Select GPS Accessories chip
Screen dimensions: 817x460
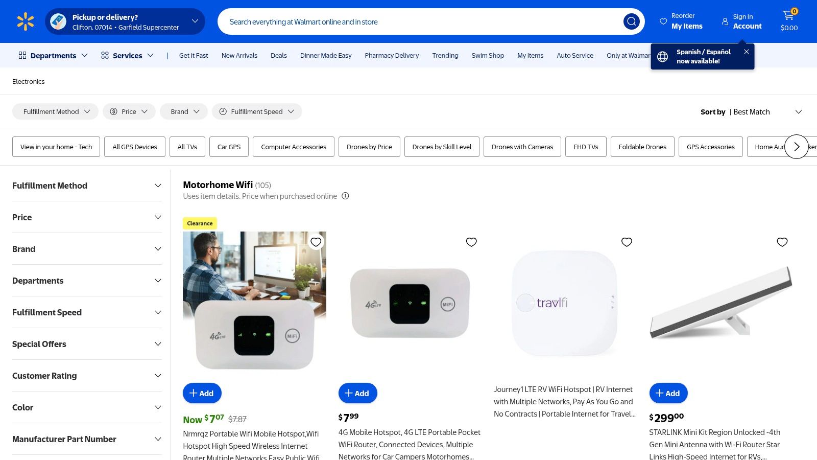pos(711,147)
